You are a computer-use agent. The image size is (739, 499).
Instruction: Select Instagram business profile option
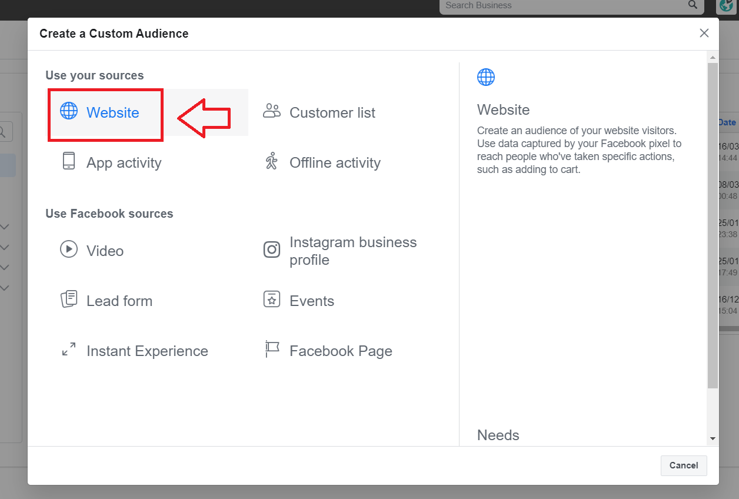click(353, 251)
